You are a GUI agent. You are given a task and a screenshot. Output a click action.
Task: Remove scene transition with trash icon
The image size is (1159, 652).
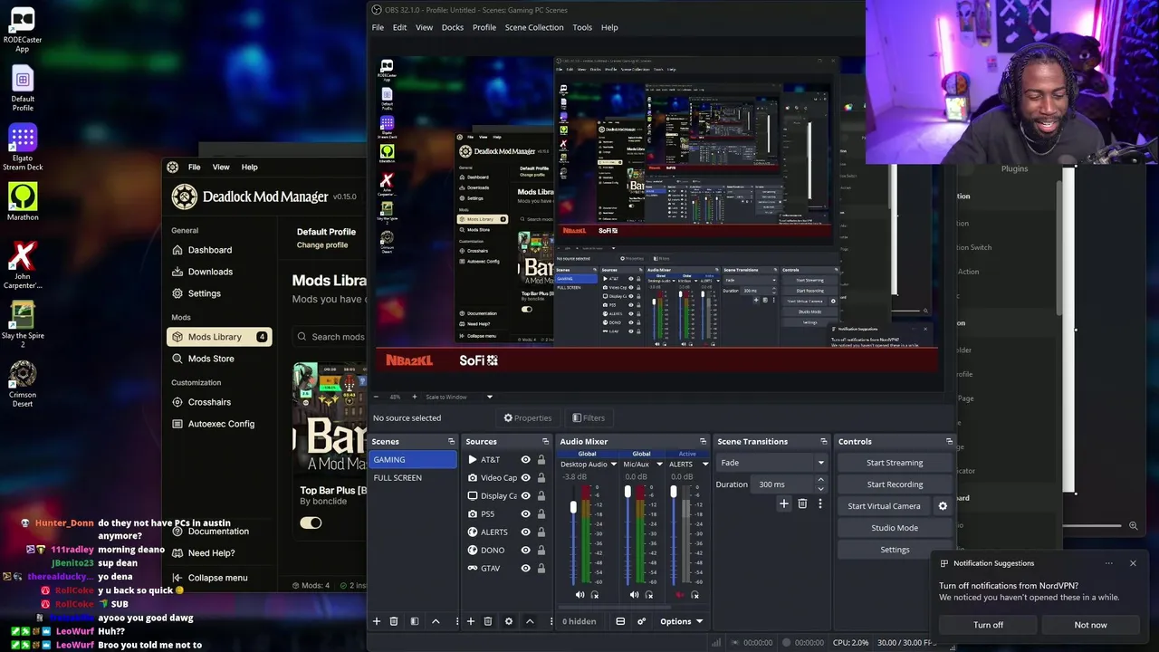coord(802,503)
